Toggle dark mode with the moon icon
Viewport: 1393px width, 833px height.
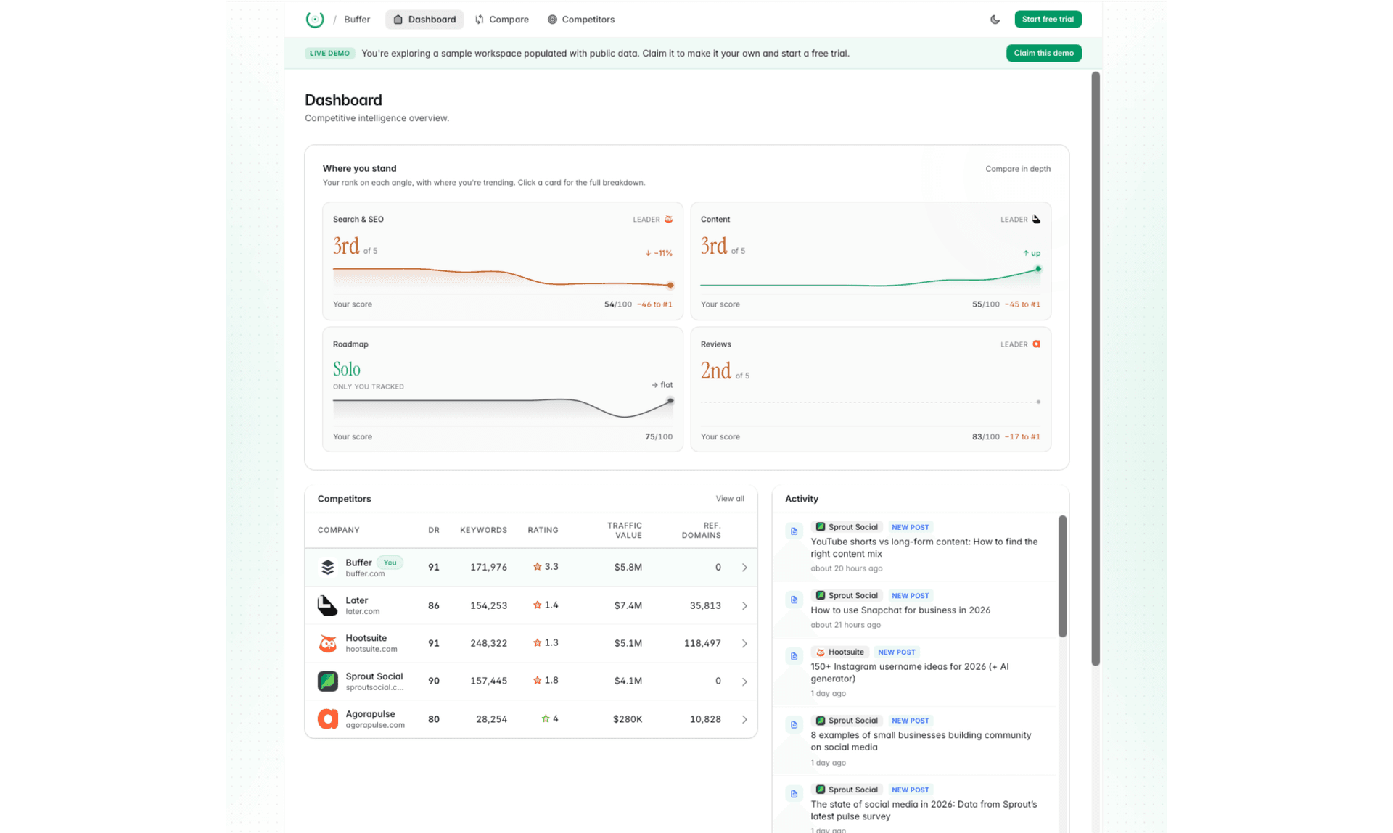[x=995, y=20]
